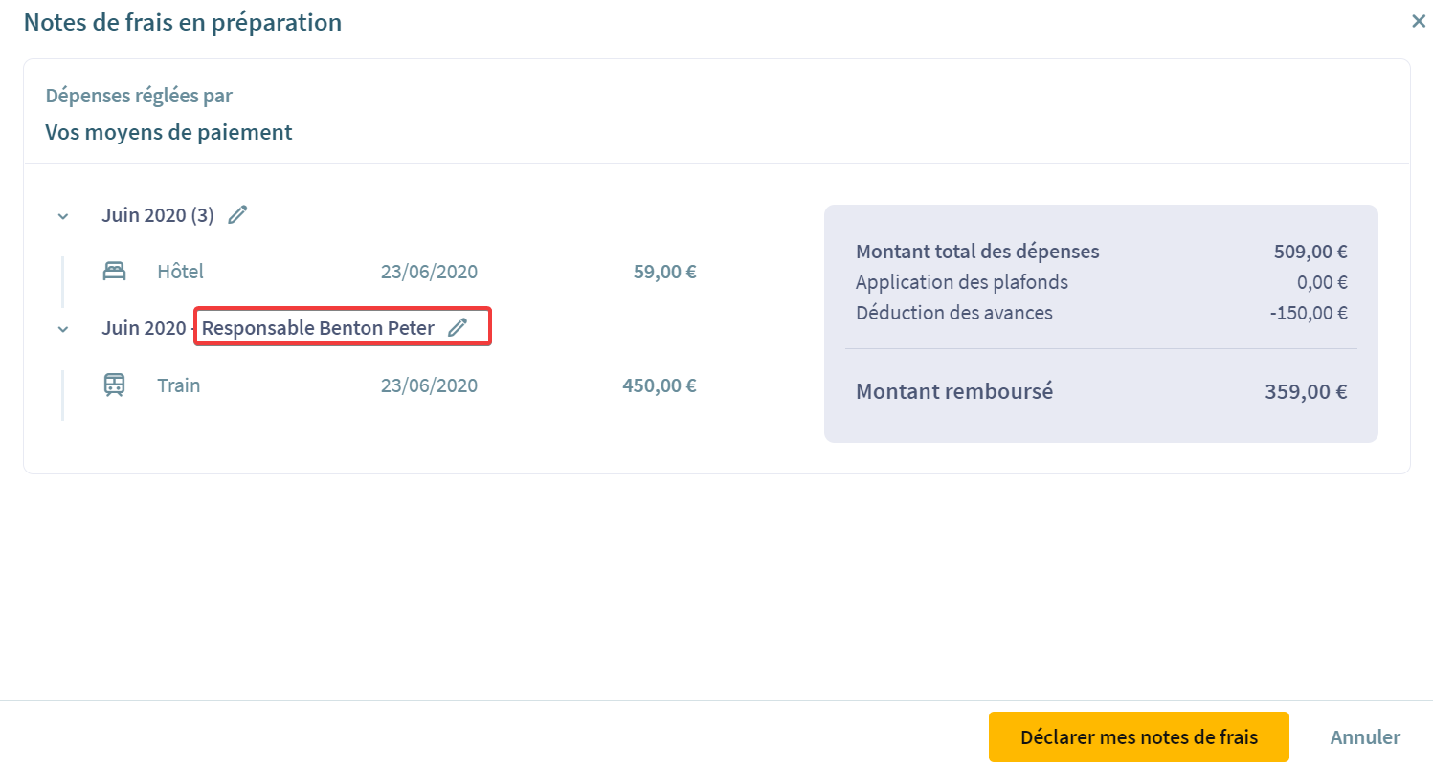The height and width of the screenshot is (769, 1433).
Task: Open the Hôtel expense line
Action: [x=400, y=272]
